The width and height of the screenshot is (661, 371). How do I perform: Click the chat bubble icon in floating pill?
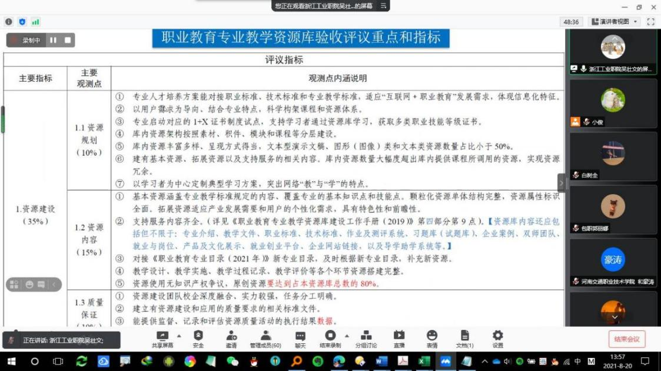[41, 285]
